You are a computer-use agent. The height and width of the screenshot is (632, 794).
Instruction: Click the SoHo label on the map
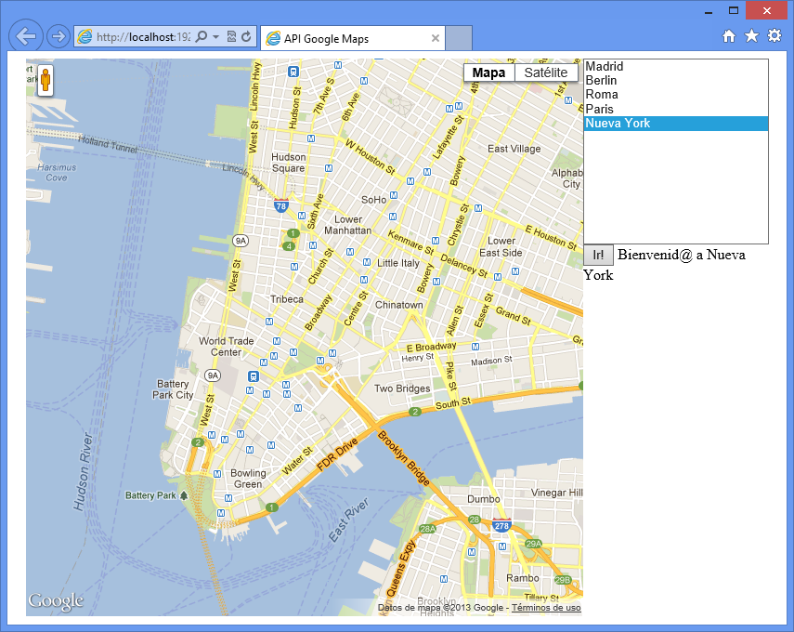(373, 200)
